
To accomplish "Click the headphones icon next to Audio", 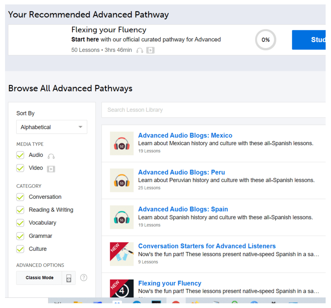I will pyautogui.click(x=51, y=156).
